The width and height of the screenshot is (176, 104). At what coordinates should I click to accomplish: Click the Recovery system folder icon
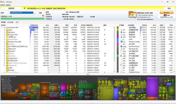click(x=7, y=44)
